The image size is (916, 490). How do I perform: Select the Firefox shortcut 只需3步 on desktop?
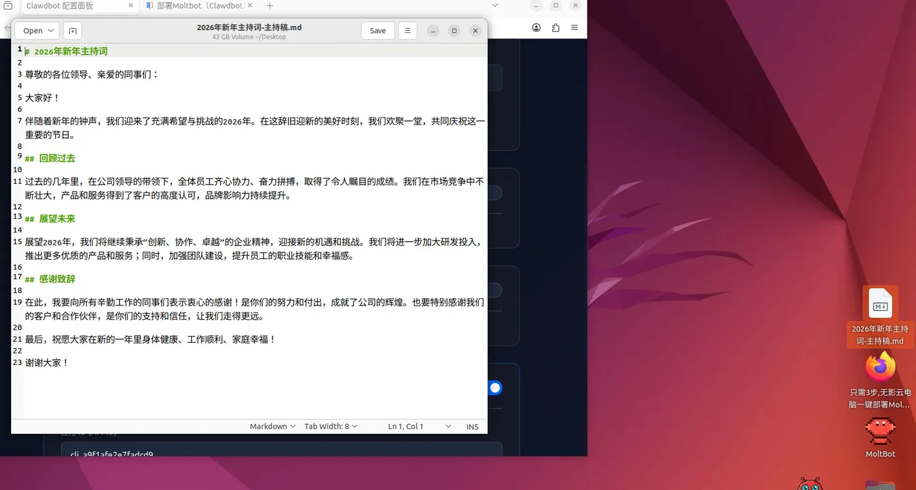(x=880, y=380)
